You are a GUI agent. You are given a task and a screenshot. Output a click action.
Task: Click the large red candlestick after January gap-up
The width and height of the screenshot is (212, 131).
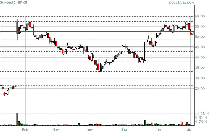pos(17,28)
